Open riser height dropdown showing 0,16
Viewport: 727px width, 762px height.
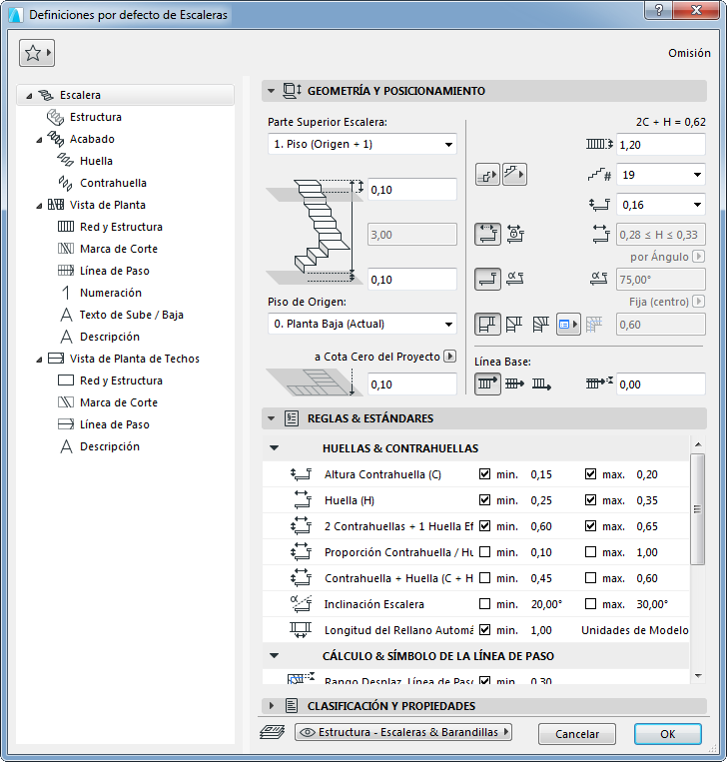point(660,205)
